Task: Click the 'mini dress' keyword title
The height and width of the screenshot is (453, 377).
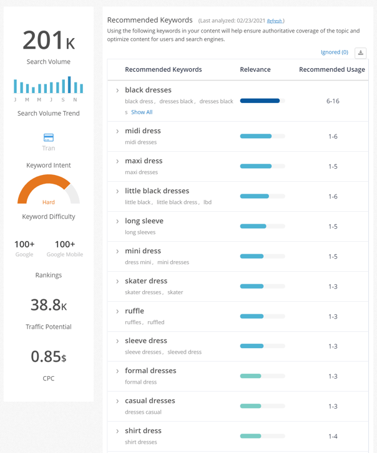Action: (143, 251)
